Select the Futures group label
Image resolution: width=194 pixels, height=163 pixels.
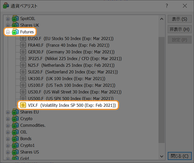[27, 32]
